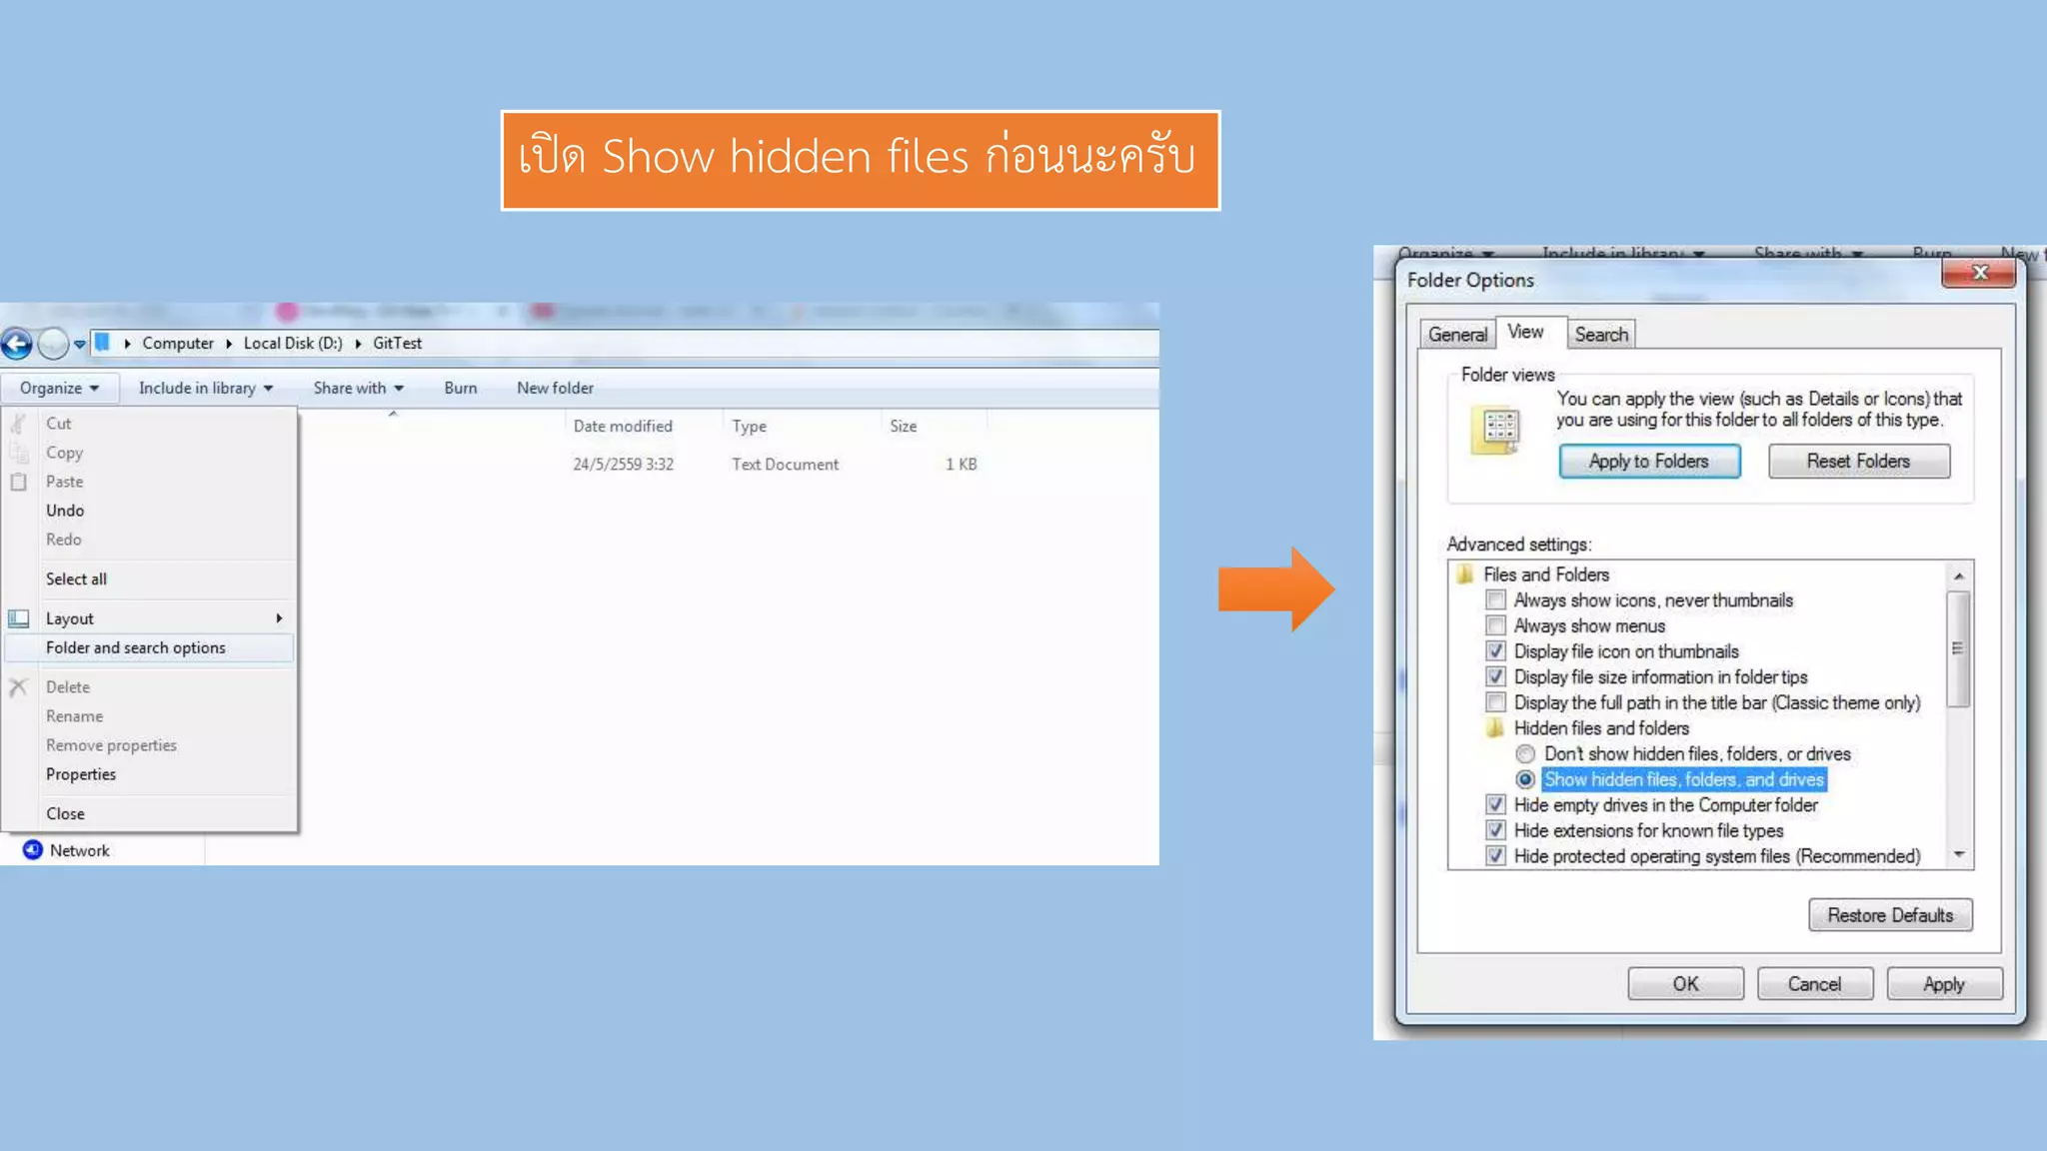Click the Network icon in sidebar
Screen dimensions: 2047x1151
pos(33,850)
